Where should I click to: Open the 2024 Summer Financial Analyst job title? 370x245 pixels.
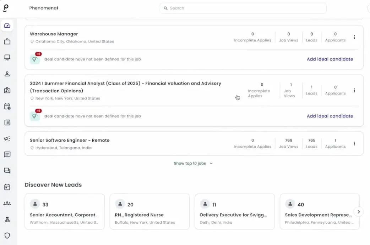(x=126, y=87)
